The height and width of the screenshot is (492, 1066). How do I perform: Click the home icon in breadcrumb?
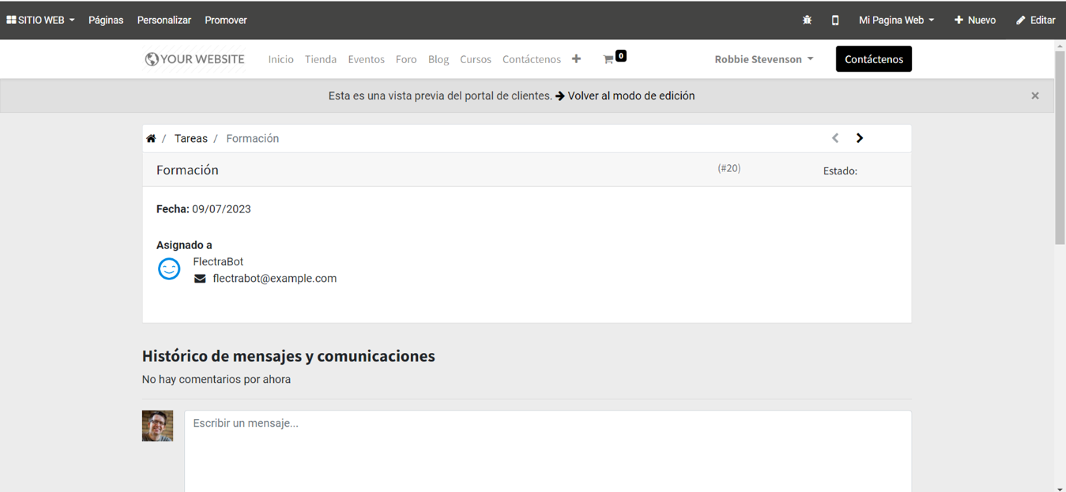pyautogui.click(x=151, y=139)
